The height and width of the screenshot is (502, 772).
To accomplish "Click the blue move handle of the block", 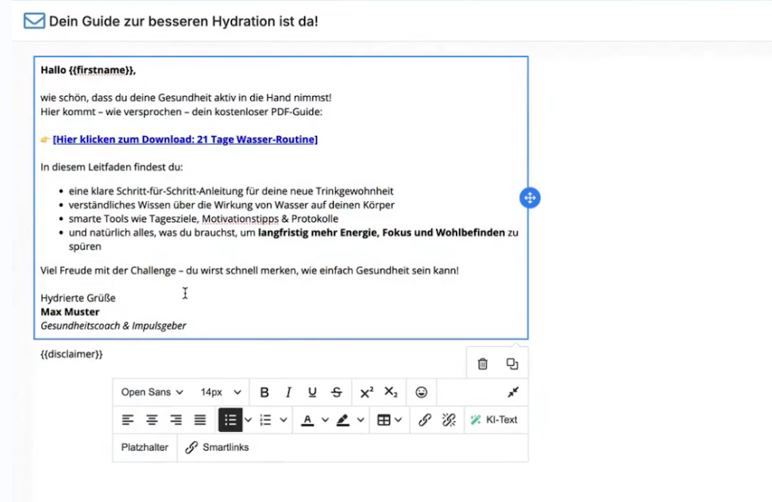I will (530, 198).
